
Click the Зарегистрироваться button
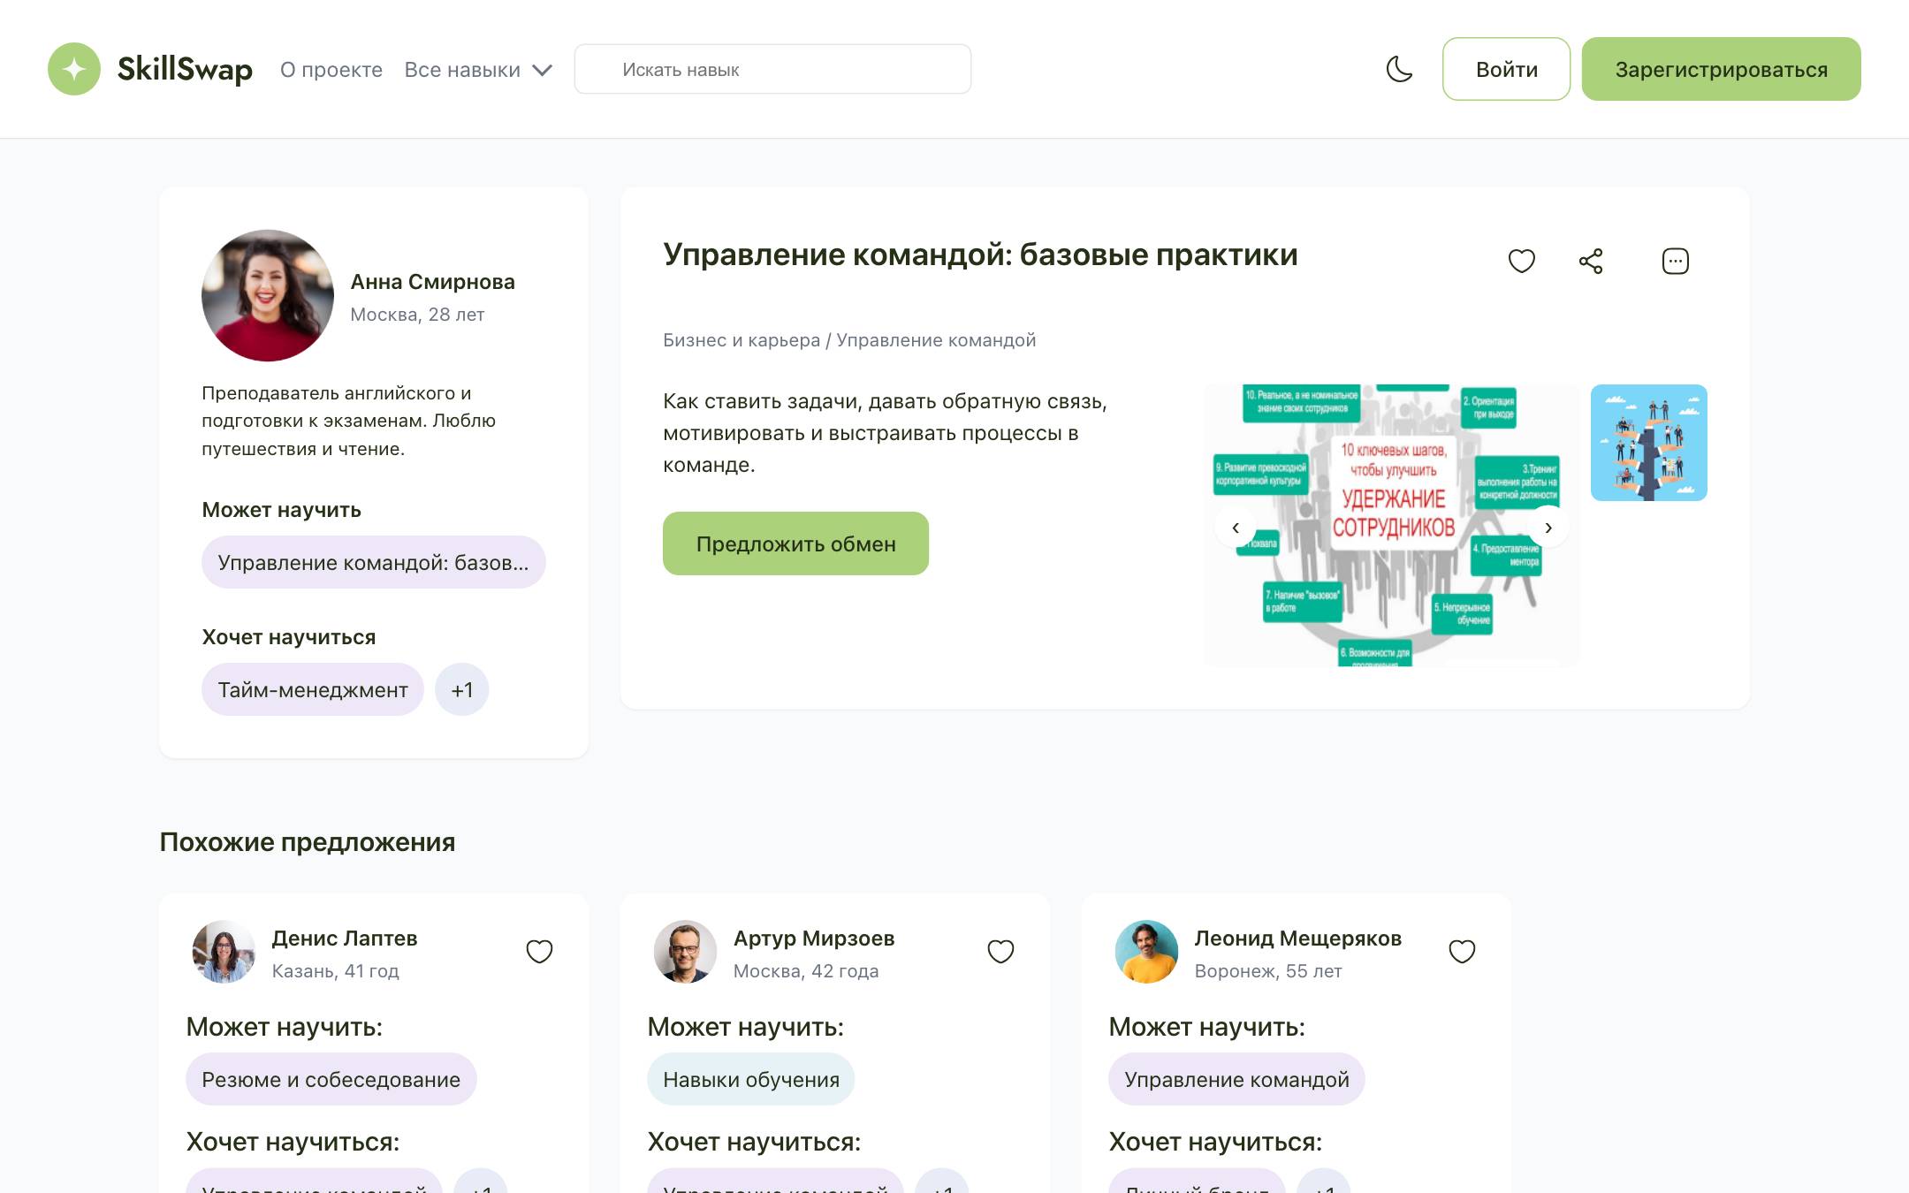point(1721,69)
